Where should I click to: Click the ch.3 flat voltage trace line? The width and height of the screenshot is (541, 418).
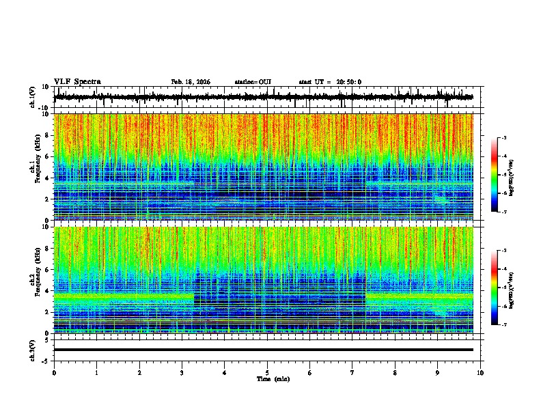pos(264,350)
